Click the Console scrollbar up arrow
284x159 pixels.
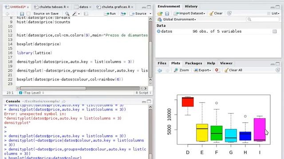[x=150, y=107]
